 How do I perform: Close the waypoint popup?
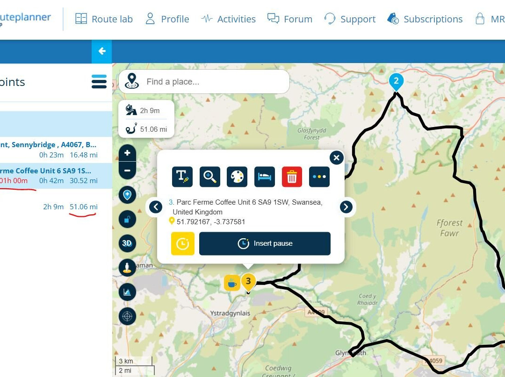coord(336,158)
